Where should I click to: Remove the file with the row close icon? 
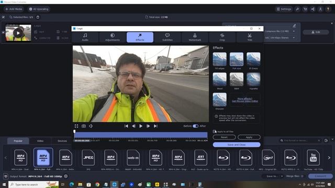pos(332,23)
